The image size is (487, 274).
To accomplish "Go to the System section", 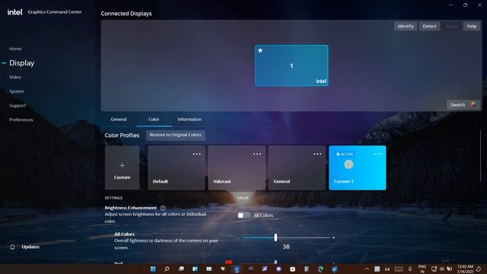I will pos(17,91).
